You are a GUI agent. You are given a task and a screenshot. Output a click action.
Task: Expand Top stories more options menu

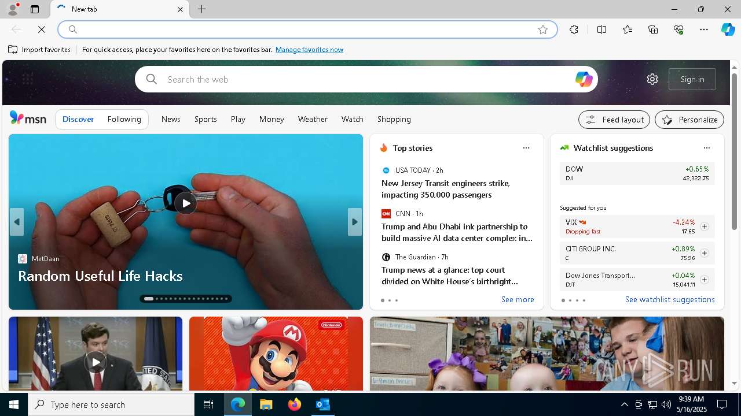click(x=526, y=148)
